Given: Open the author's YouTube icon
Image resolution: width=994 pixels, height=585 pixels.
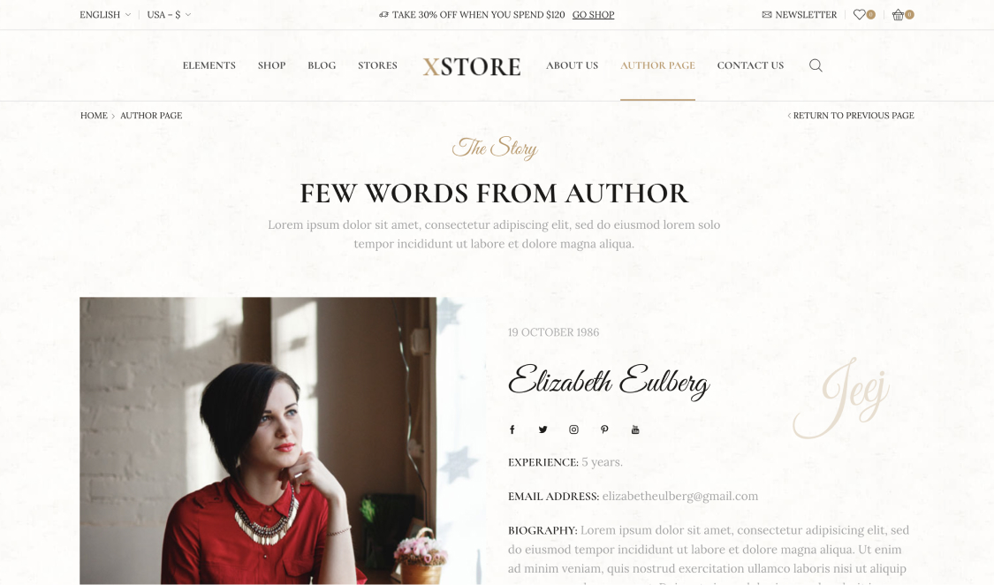Looking at the screenshot, I should [635, 429].
